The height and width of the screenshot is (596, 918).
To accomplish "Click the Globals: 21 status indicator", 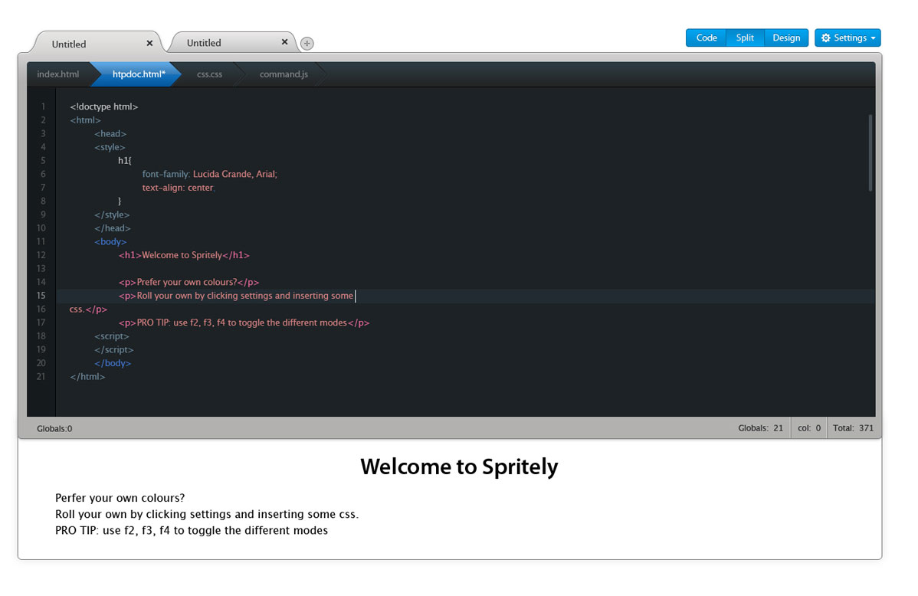I will [x=760, y=428].
